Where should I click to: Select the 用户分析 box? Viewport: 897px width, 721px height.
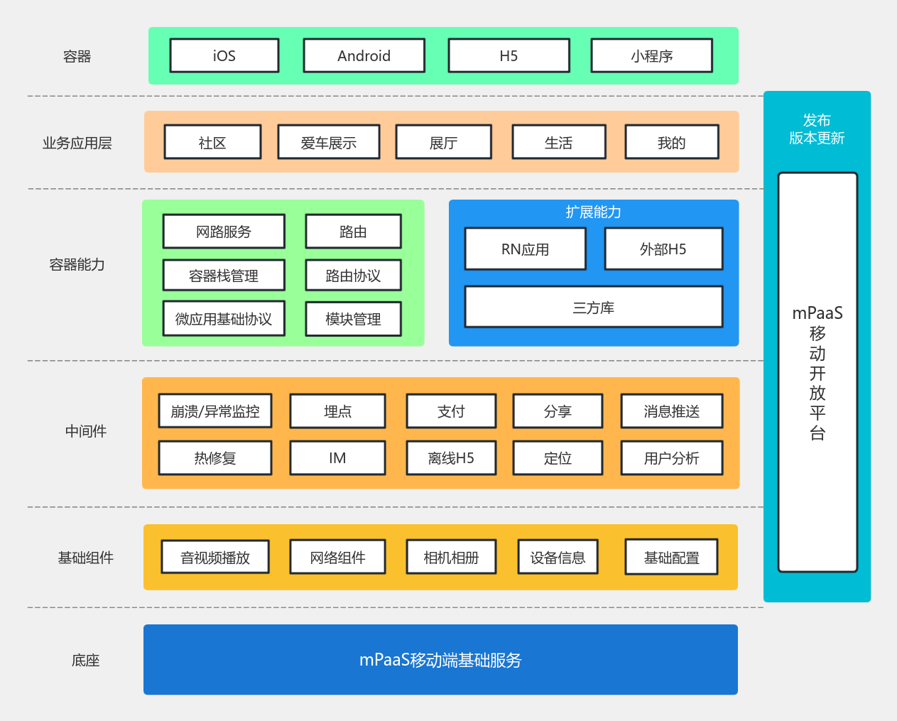tap(672, 458)
